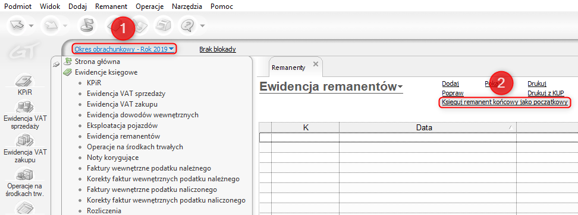Viewport: 578px width, 215px height.
Task: Open the Operacje menu
Action: pyautogui.click(x=149, y=7)
